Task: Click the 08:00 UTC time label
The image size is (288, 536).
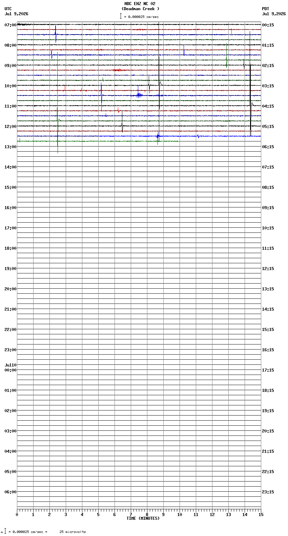Action: (x=11, y=45)
